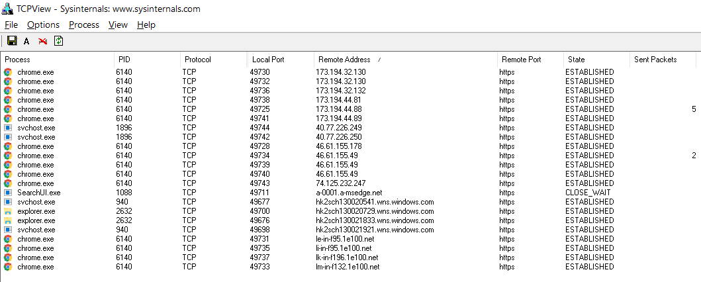Click the Chrome icon for local port 49730
The image size is (701, 282).
pos(8,72)
